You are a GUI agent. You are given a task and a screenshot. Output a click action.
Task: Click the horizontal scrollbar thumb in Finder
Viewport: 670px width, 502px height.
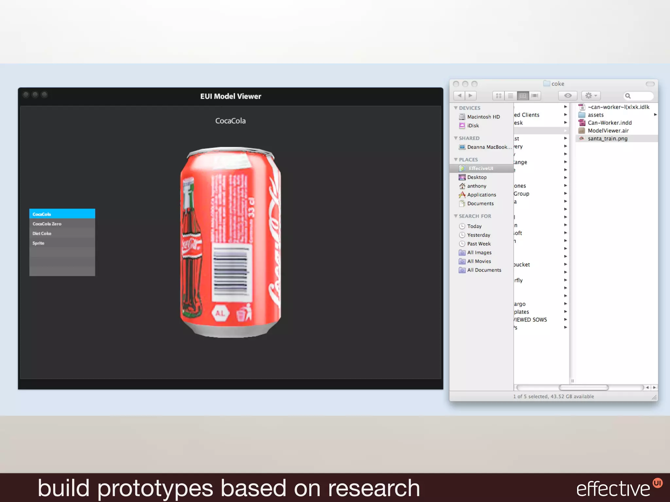pos(584,388)
